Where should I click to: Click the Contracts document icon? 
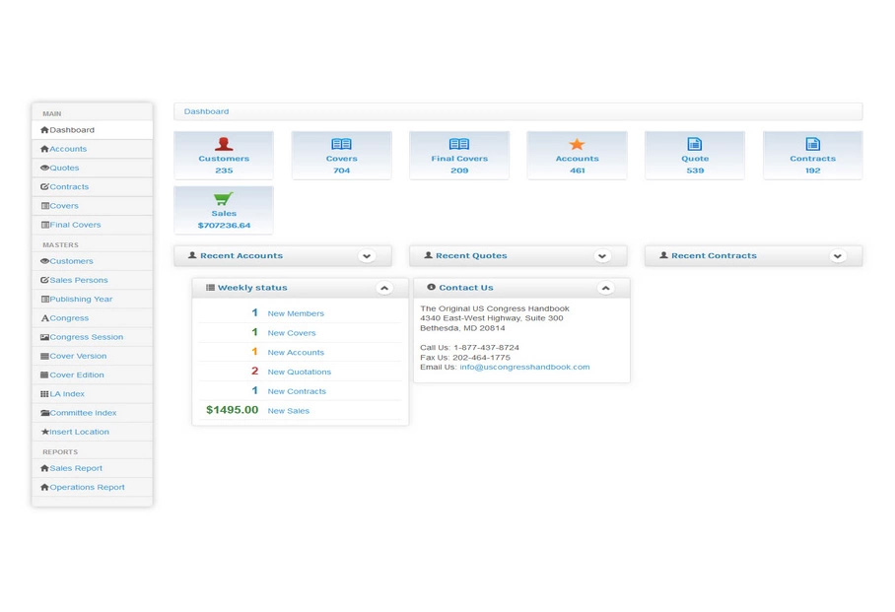tap(812, 144)
